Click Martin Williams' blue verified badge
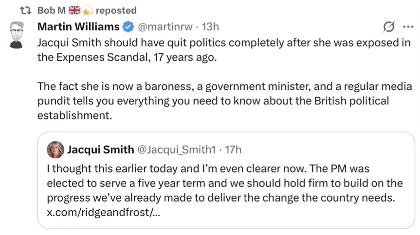Image resolution: width=420 pixels, height=235 pixels. [128, 26]
